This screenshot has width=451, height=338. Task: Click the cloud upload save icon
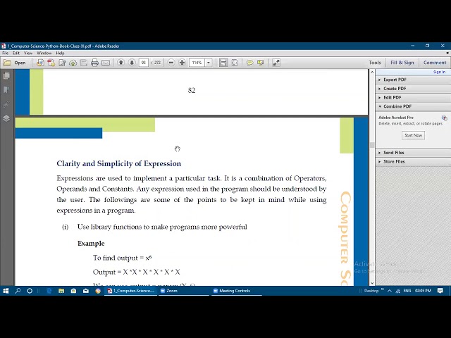pyautogui.click(x=73, y=63)
